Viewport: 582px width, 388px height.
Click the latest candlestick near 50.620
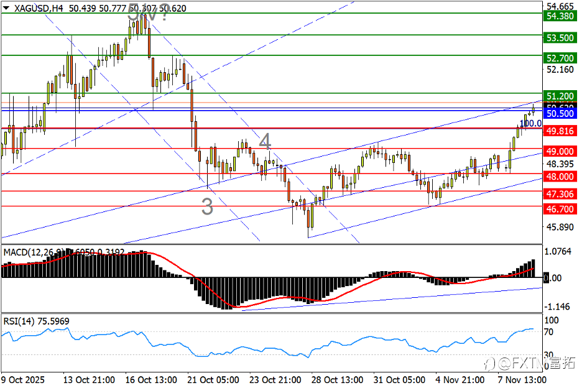point(533,110)
